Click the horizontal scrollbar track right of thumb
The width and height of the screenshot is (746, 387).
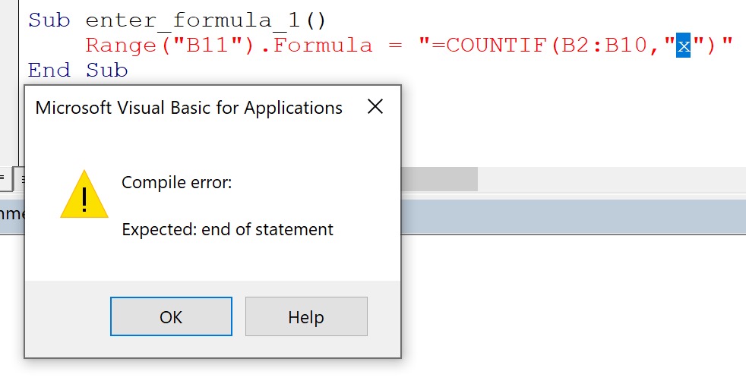[608, 179]
